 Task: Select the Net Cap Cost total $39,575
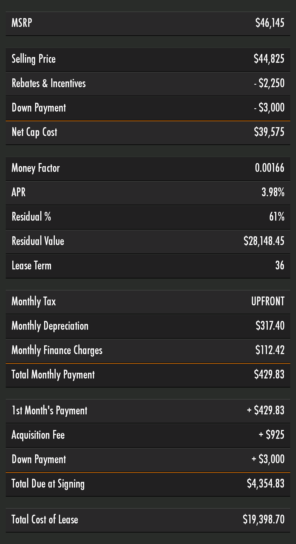[x=269, y=132]
